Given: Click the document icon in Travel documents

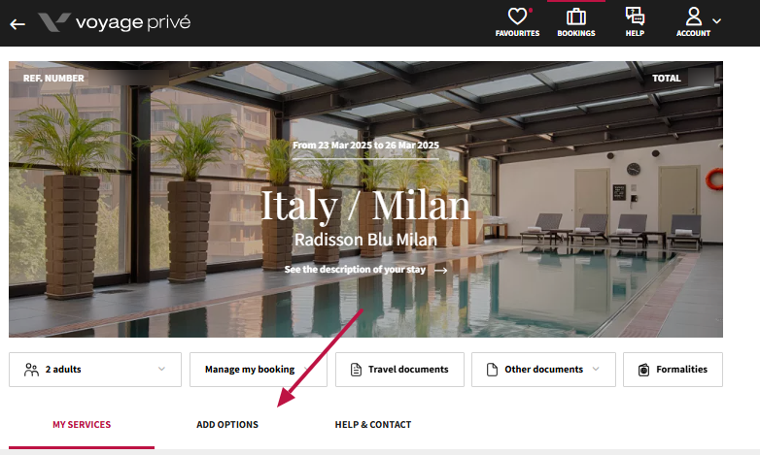Looking at the screenshot, I should (356, 370).
